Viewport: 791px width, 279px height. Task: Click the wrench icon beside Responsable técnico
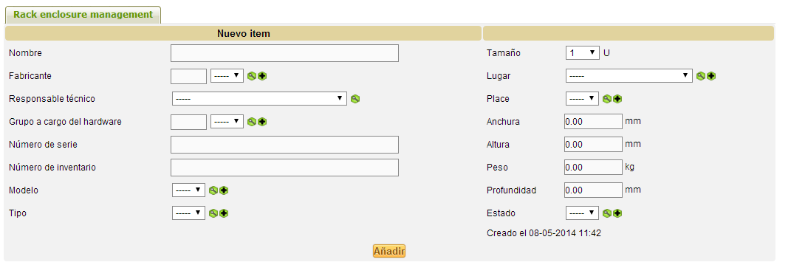click(355, 99)
